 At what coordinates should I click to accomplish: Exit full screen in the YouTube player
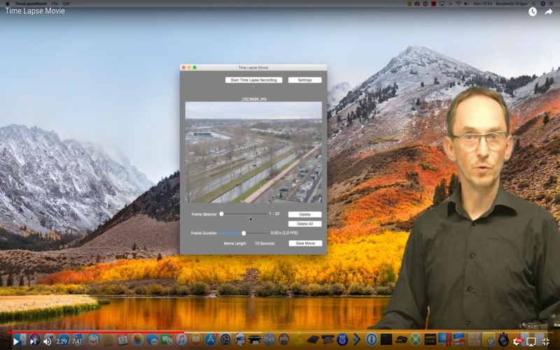point(545,342)
